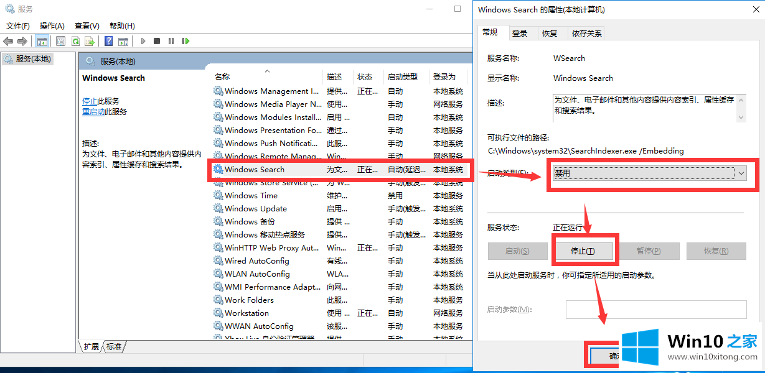Open the 操作(A) menu

coord(52,26)
